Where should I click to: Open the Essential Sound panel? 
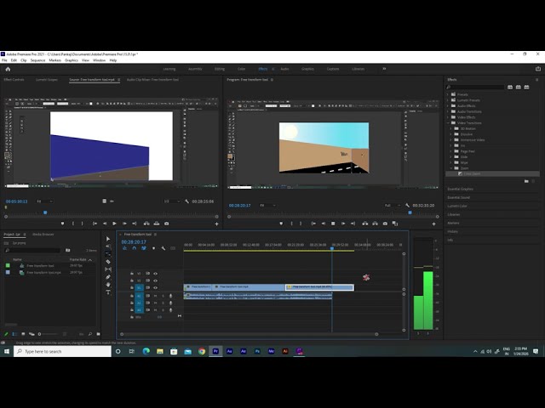point(458,197)
